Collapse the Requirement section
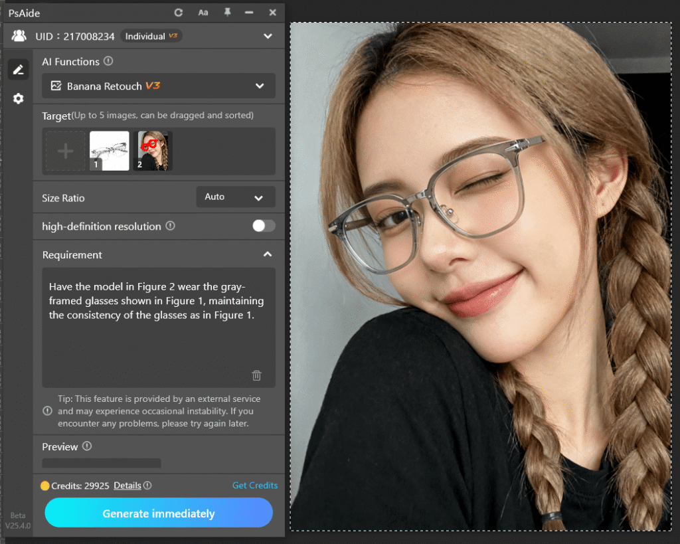The width and height of the screenshot is (680, 544). point(267,254)
